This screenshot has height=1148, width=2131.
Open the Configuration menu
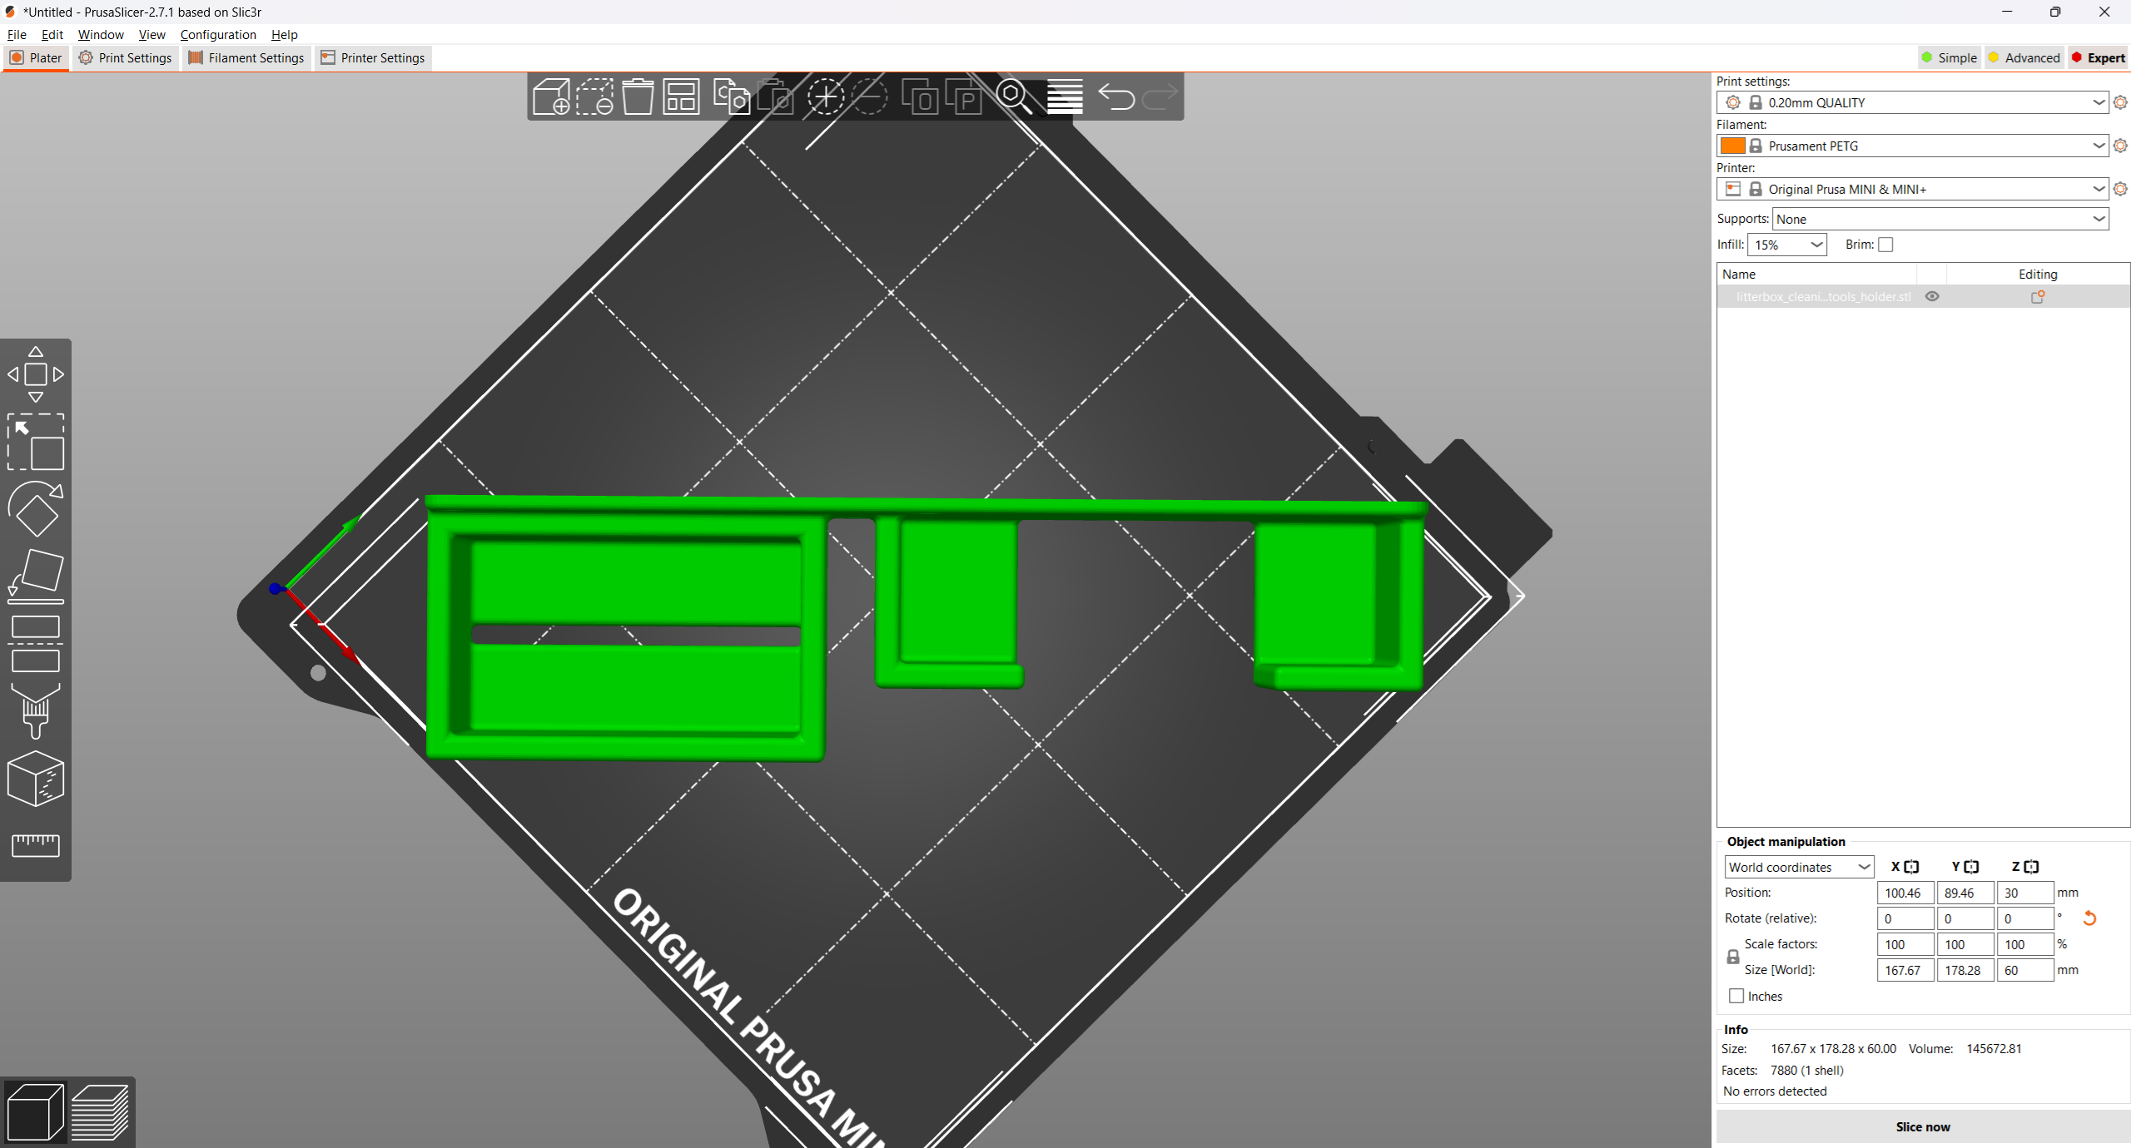[x=218, y=34]
